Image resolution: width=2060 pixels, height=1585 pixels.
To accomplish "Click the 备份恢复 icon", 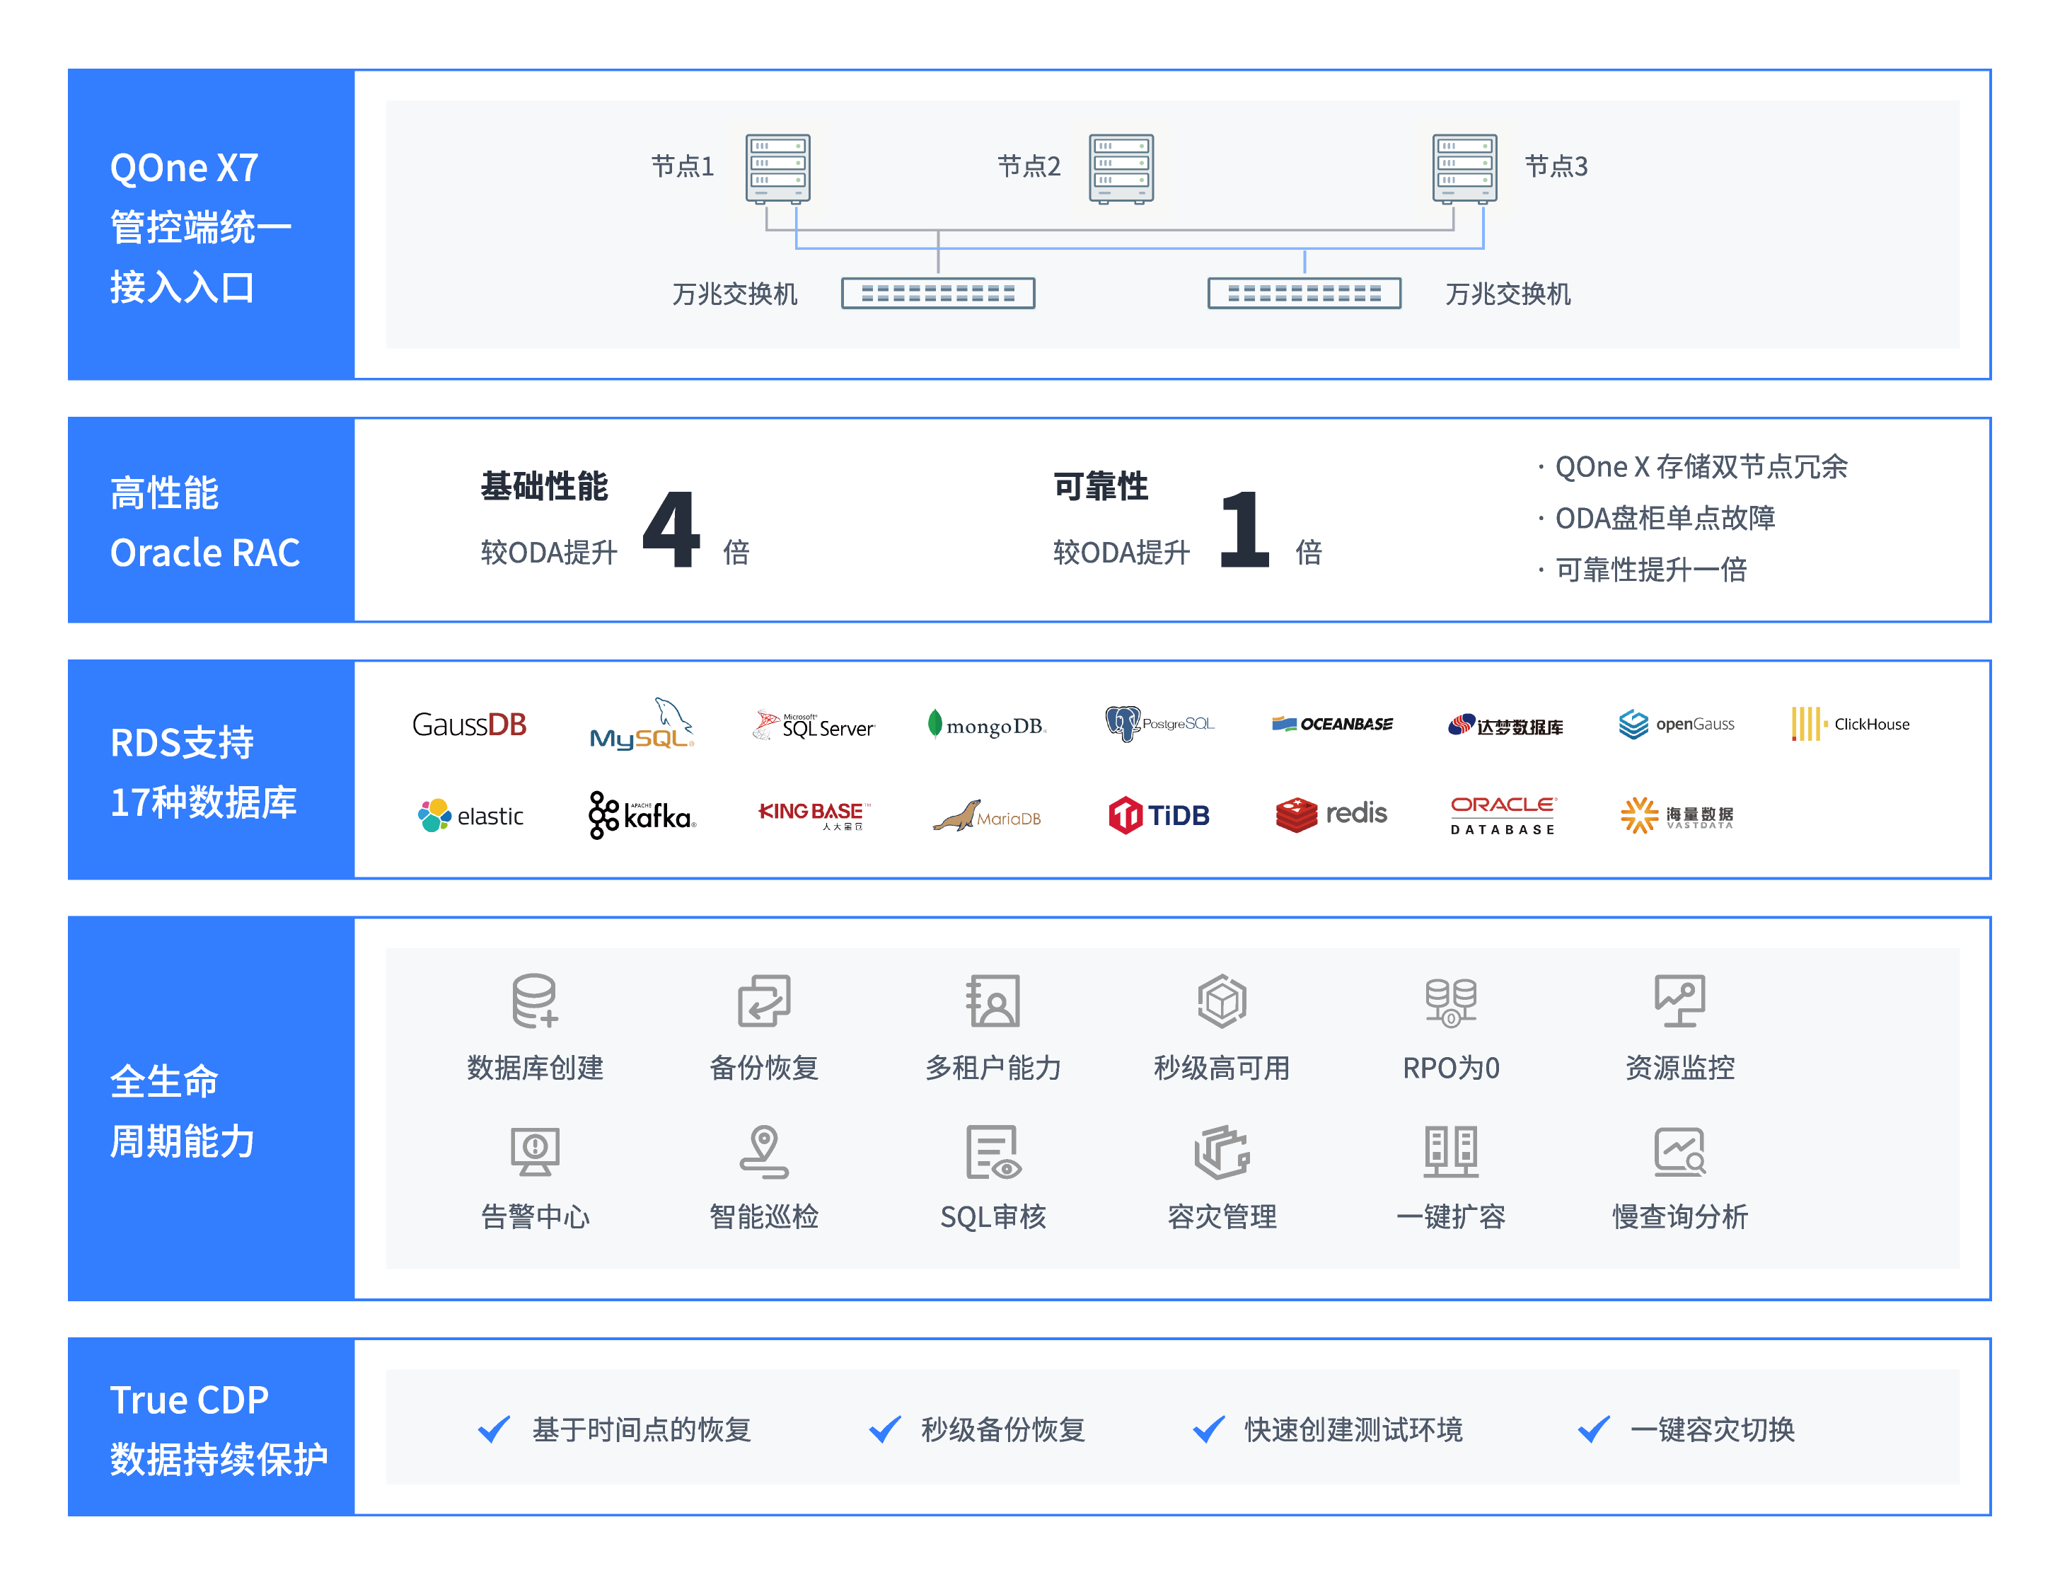I will point(764,1000).
